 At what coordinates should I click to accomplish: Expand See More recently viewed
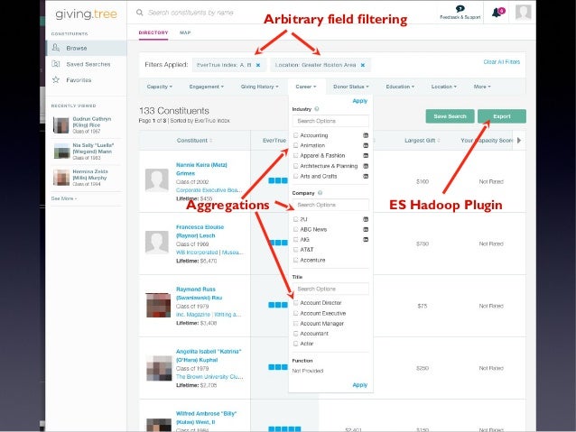coord(64,198)
